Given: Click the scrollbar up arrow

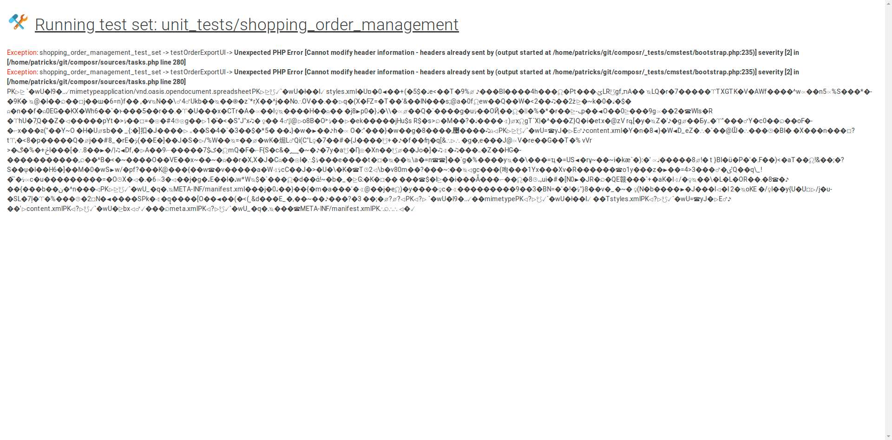Looking at the screenshot, I should coord(888,4).
